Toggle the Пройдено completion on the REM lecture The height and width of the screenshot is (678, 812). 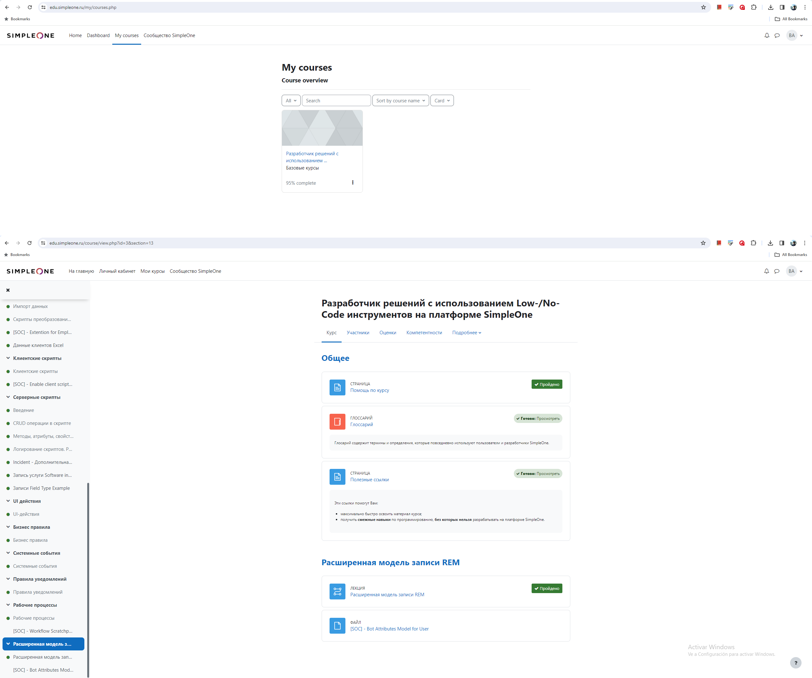tap(547, 588)
